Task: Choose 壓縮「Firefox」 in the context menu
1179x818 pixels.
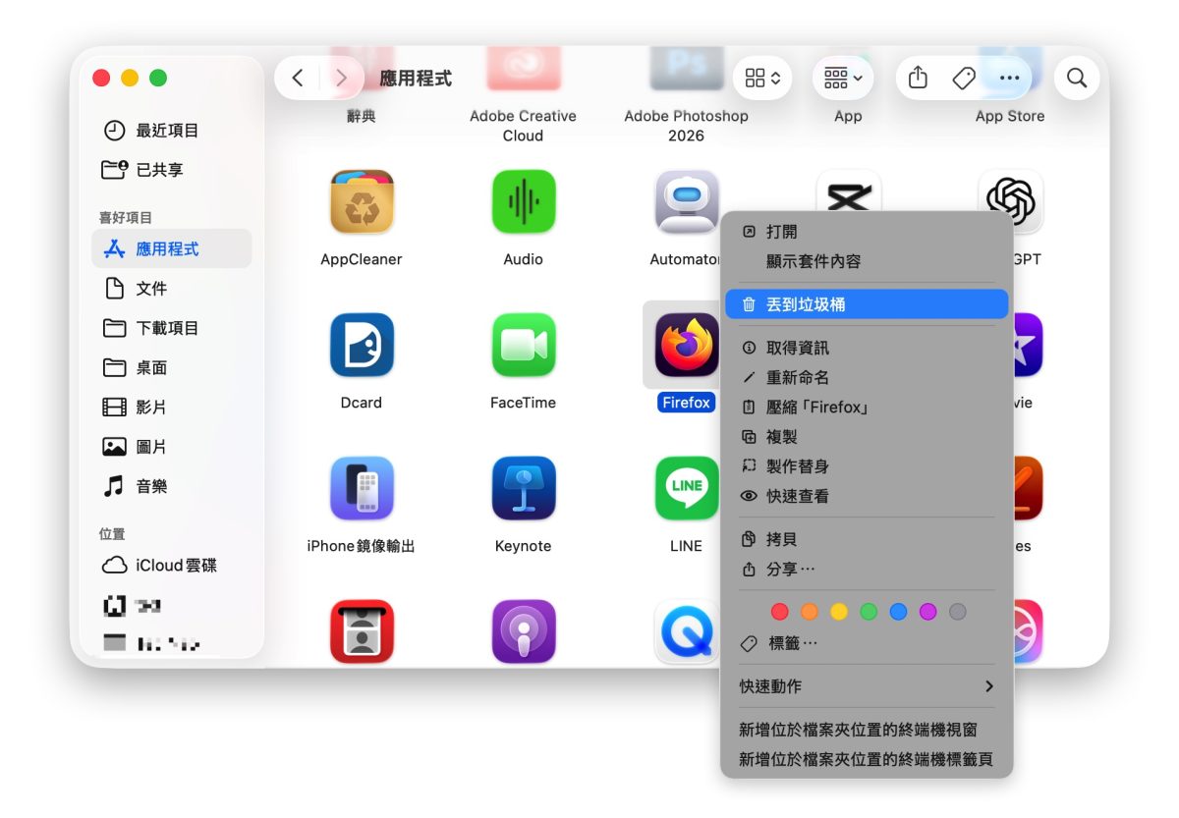Action: [867, 408]
